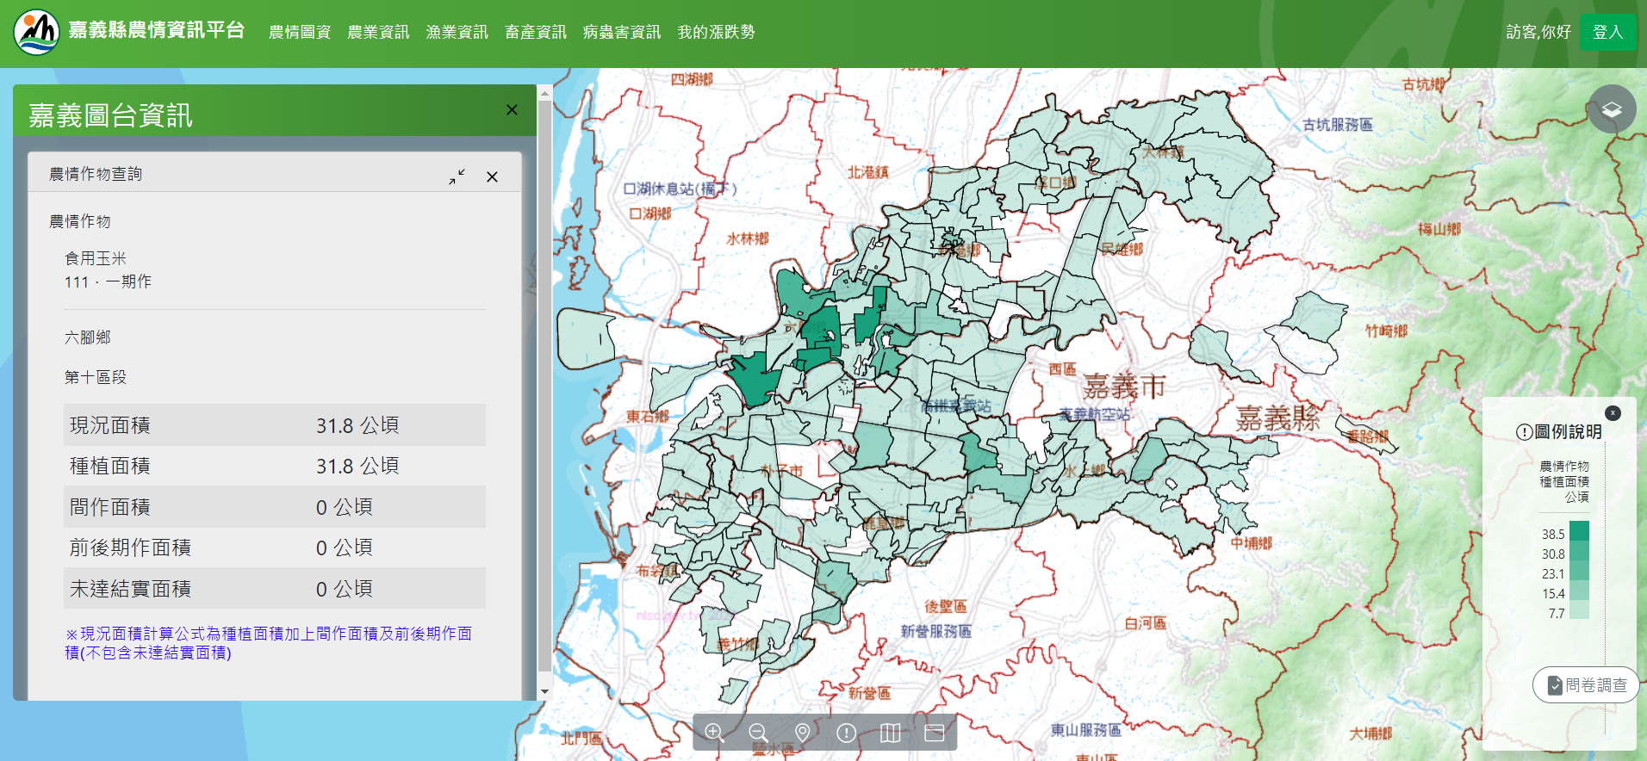Click the 登入 login button
Viewport: 1647px width, 761px height.
[1607, 33]
